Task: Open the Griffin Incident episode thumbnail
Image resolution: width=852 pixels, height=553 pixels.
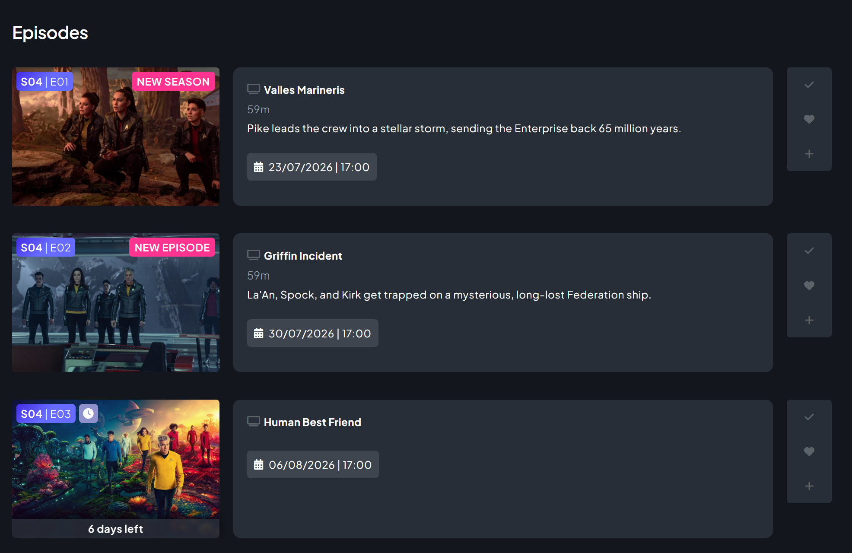Action: coord(116,303)
